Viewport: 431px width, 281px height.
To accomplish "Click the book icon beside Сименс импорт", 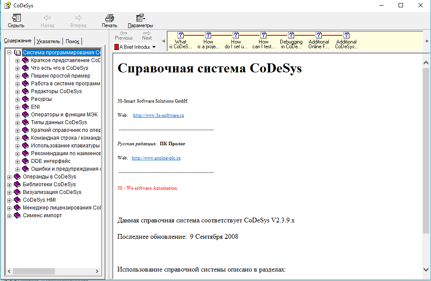I will [17, 215].
